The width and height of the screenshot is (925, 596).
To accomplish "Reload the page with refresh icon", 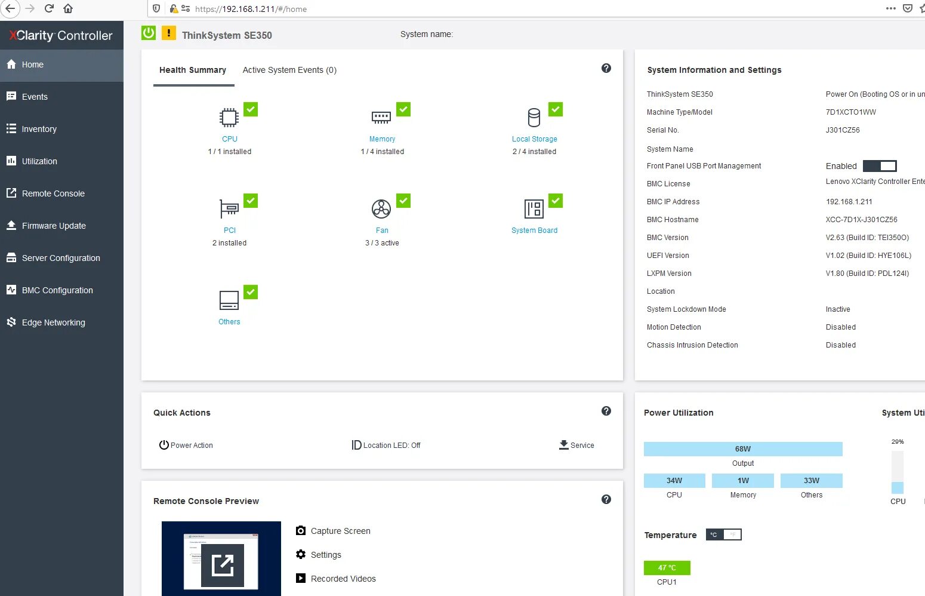I will coord(49,8).
